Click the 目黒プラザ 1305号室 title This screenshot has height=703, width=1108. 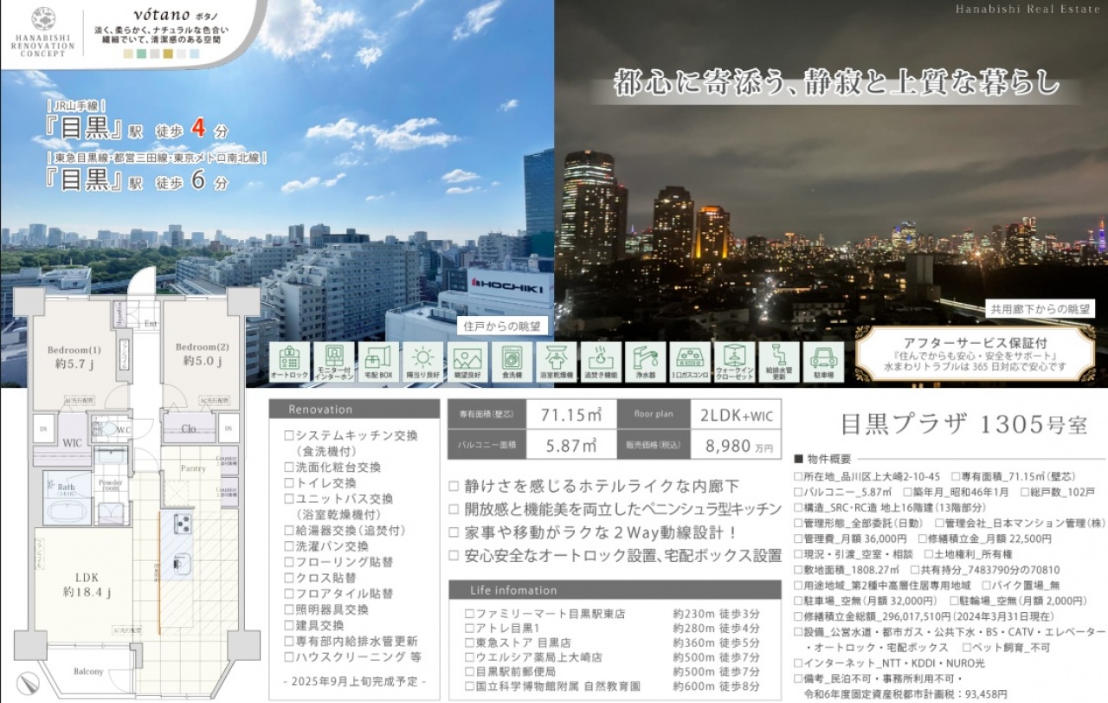pyautogui.click(x=963, y=424)
